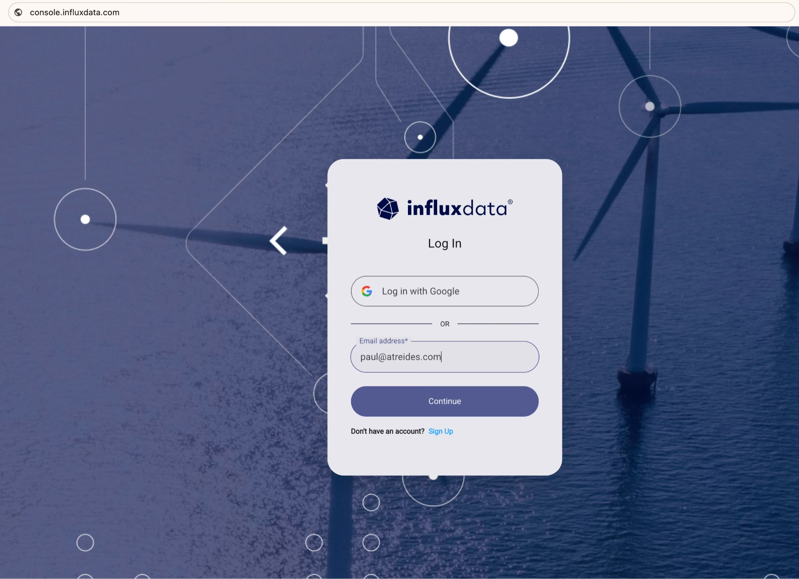Open the Sign Up link
Viewport: 799px width, 579px height.
440,431
